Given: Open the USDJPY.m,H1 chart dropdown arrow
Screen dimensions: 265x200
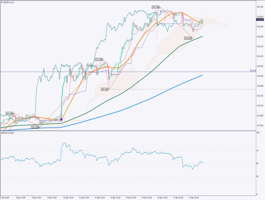Looking at the screenshot, I should [x=2, y=2].
